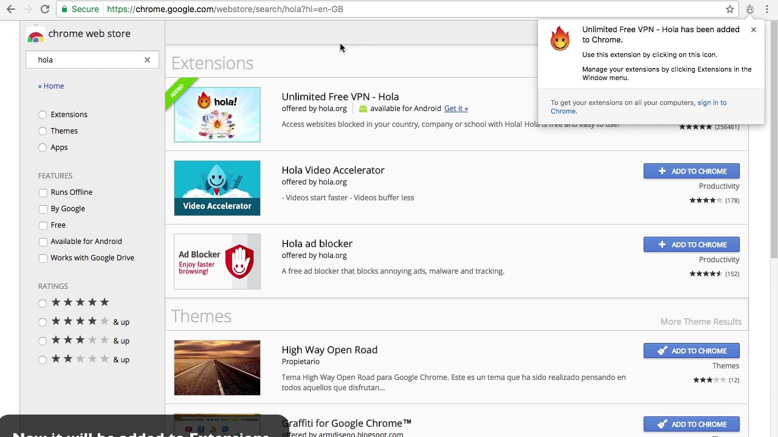
Task: Tick the Free feature checkbox
Action: tap(43, 225)
